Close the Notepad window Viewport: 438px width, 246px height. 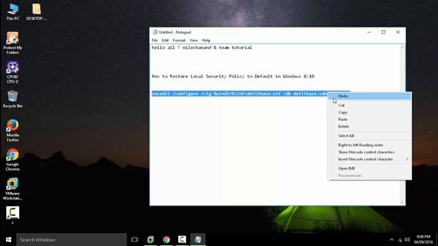tap(398, 32)
